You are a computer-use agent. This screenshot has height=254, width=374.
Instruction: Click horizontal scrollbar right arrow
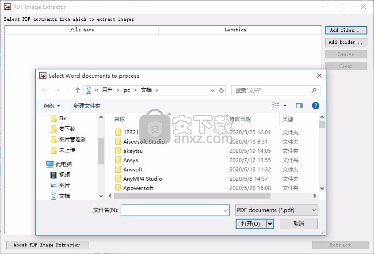click(315, 196)
